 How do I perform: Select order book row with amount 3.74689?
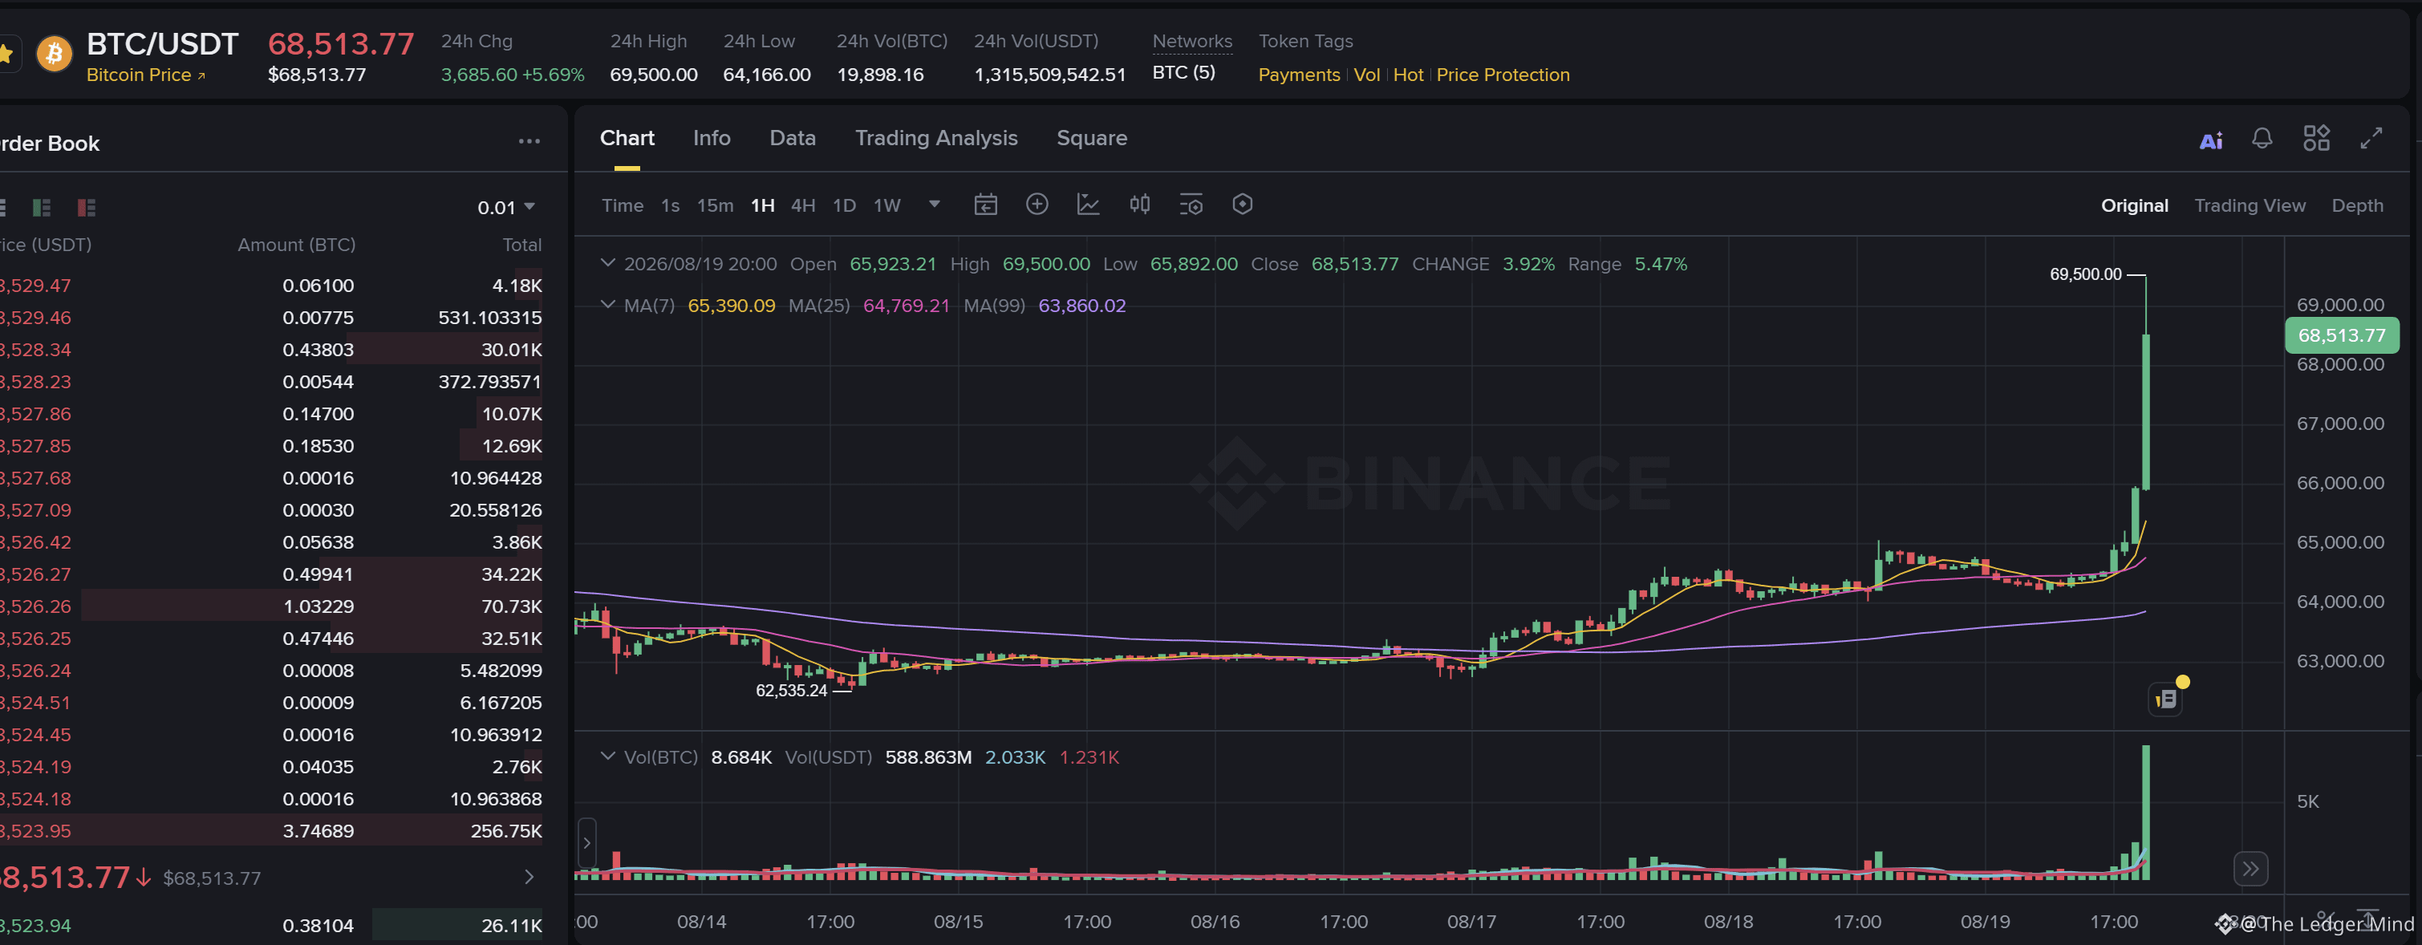tap(271, 830)
